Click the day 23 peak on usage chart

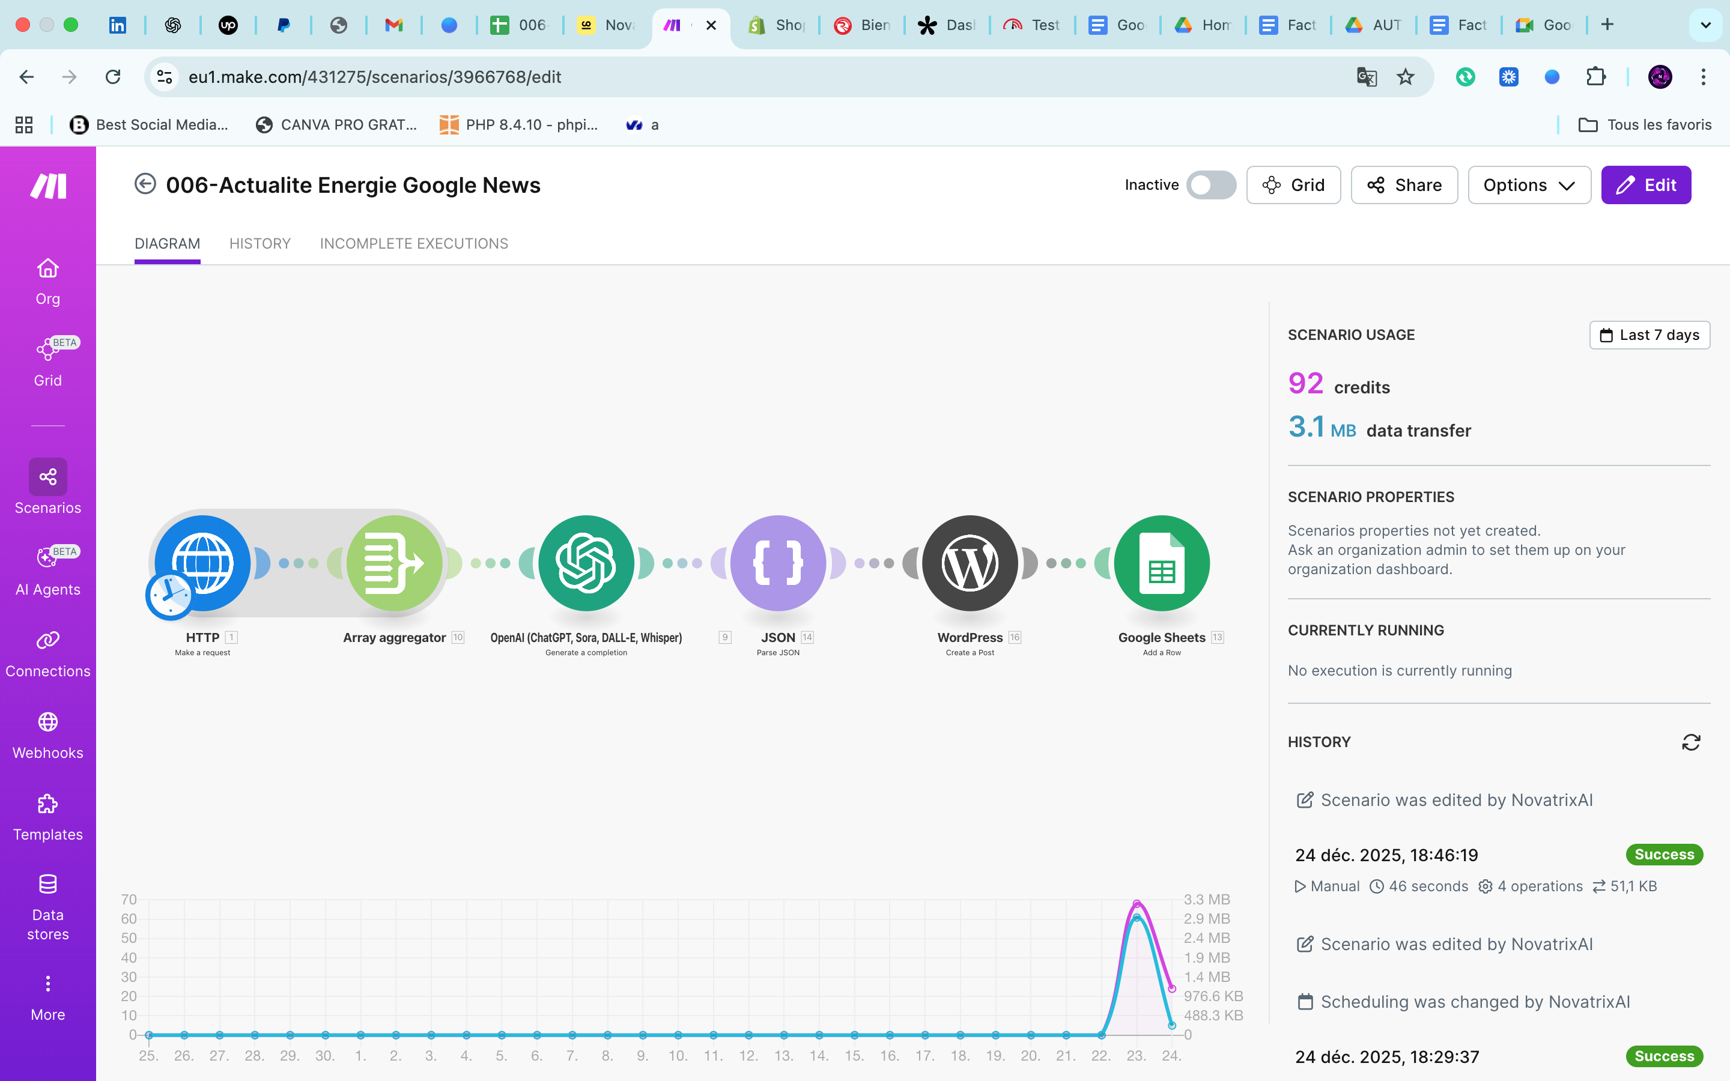tap(1137, 904)
